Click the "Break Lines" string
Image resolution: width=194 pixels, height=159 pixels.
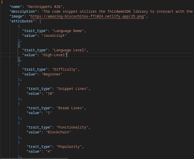(x=70, y=108)
